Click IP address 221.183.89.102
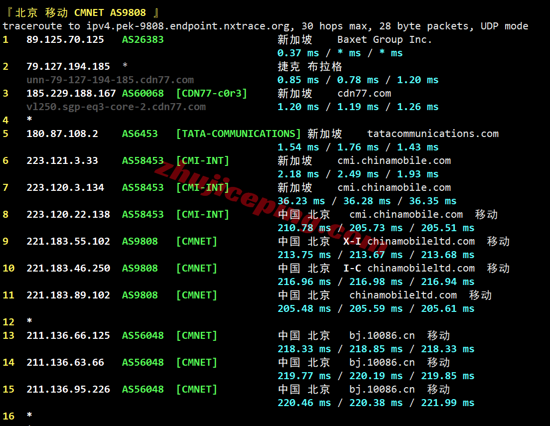This screenshot has width=550, height=426. click(68, 295)
